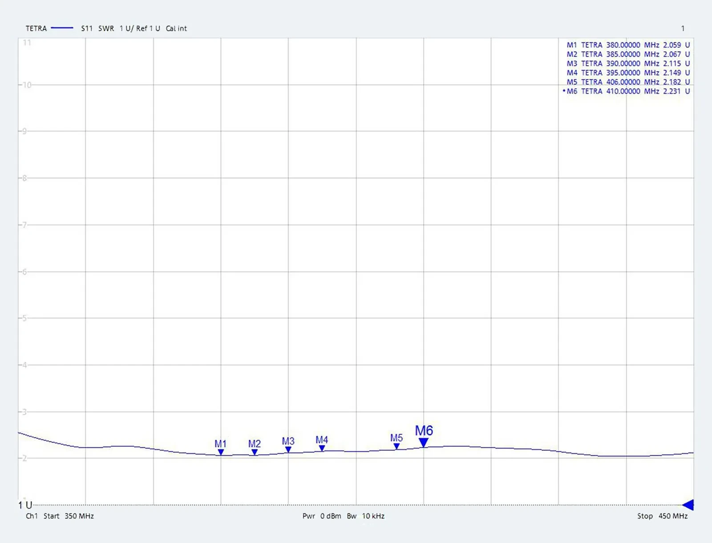Select M3 390 MHz row in marker table
The height and width of the screenshot is (543, 712).
pos(628,64)
